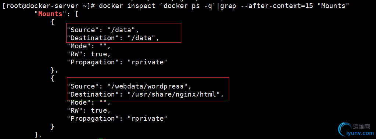Click the first "RW": true line

[x=89, y=54]
